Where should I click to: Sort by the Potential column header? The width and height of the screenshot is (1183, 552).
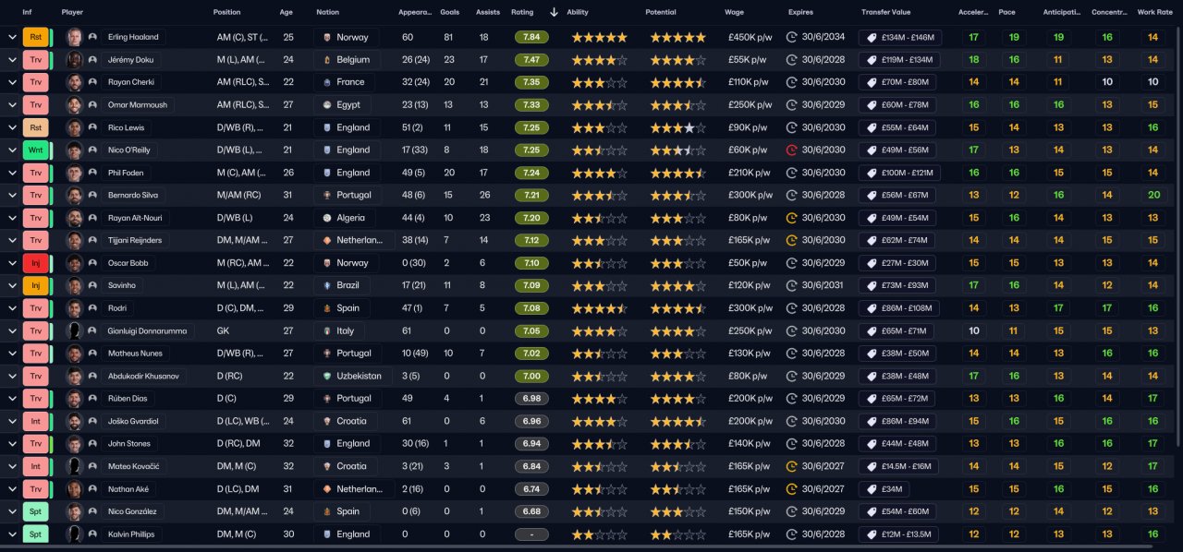pyautogui.click(x=660, y=12)
